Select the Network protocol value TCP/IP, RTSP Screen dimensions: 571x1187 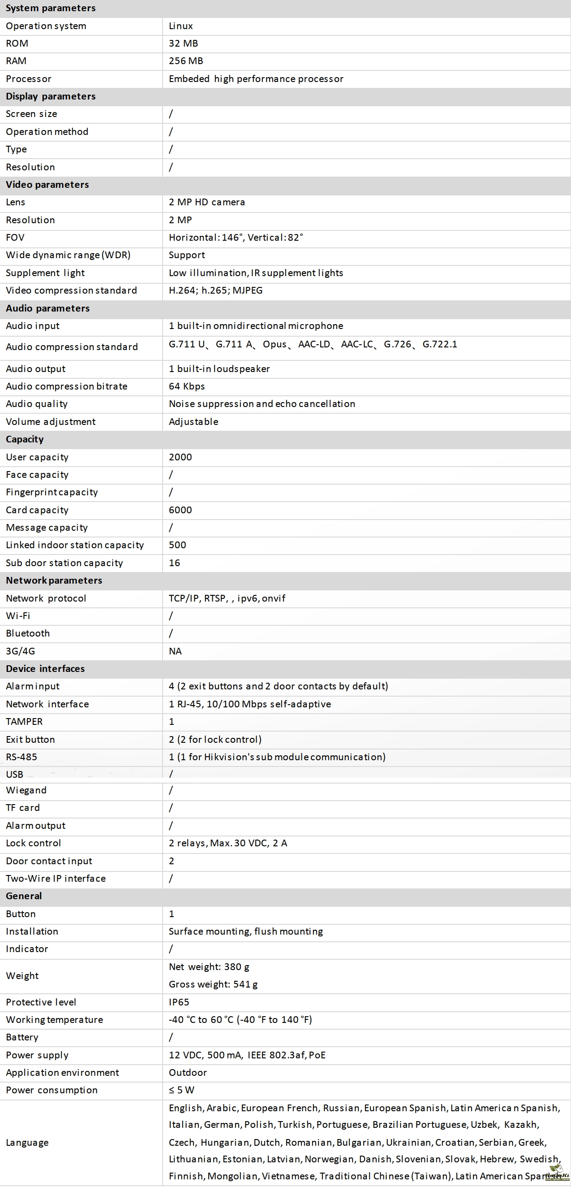pos(227,598)
